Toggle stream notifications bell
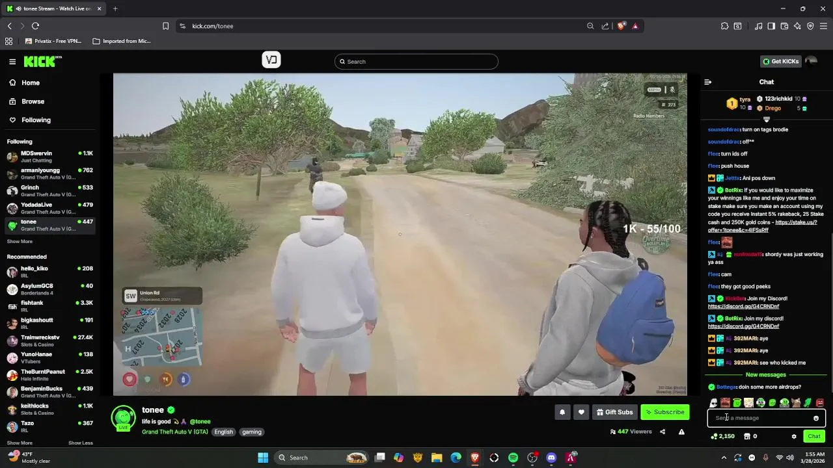Viewport: 833px width, 468px height. point(562,412)
